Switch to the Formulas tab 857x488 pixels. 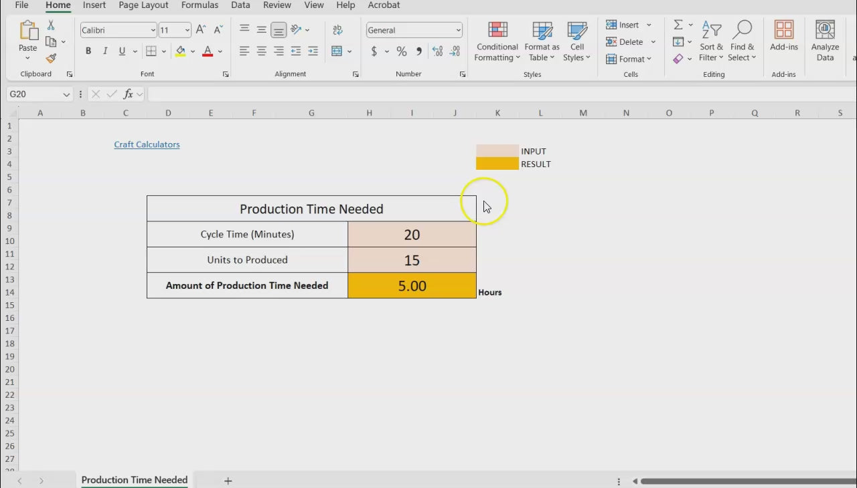coord(200,5)
